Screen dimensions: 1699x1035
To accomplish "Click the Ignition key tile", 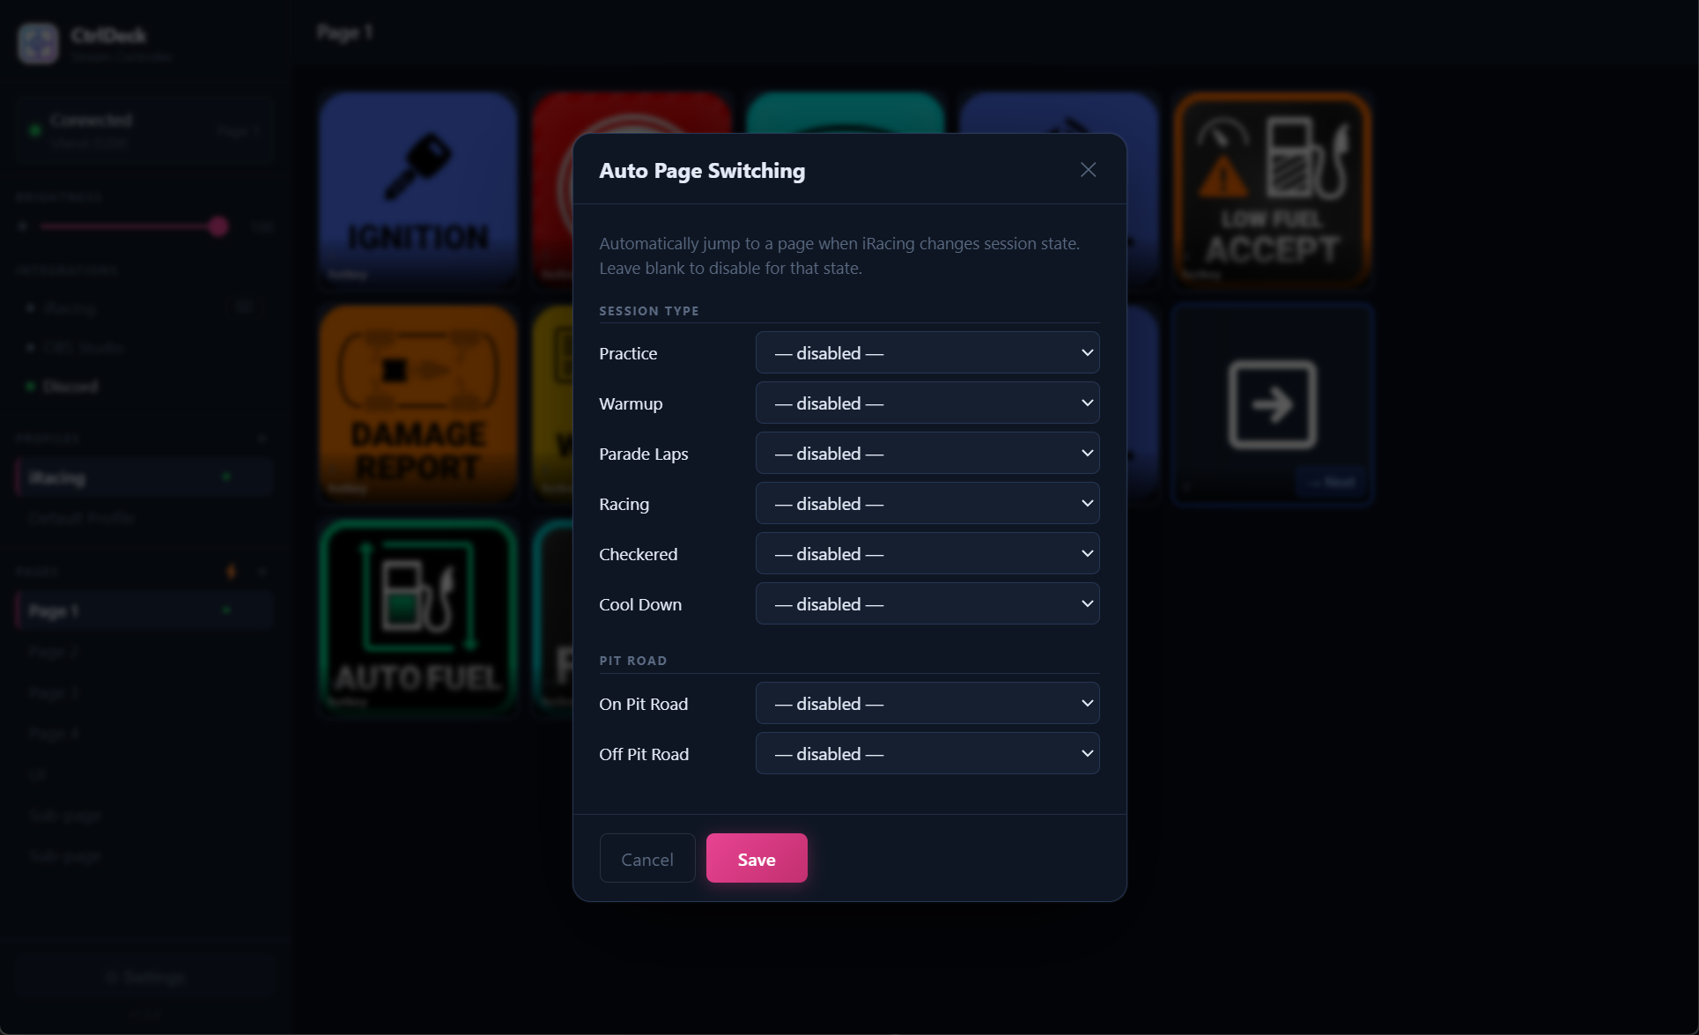I will click(418, 189).
